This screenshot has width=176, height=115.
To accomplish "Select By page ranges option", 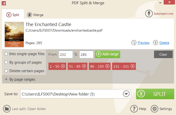I will [x=20, y=79].
